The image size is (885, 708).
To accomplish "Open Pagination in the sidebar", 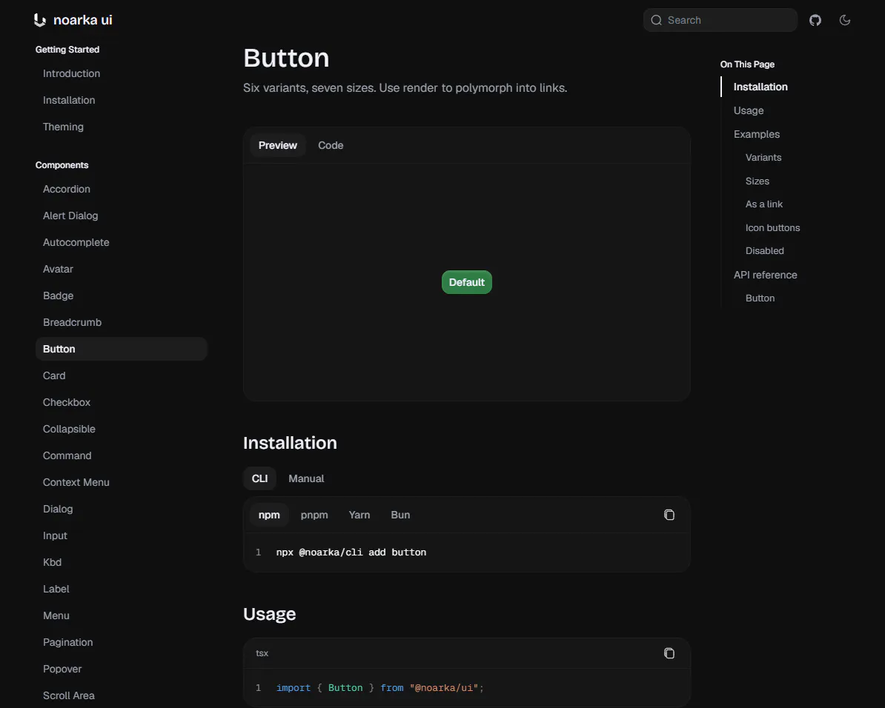I will [67, 642].
